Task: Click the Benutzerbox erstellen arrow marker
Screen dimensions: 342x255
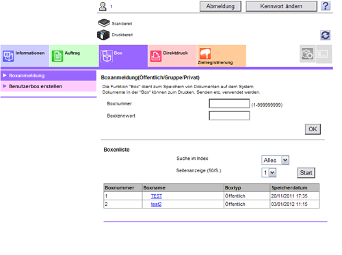Action: point(5,86)
